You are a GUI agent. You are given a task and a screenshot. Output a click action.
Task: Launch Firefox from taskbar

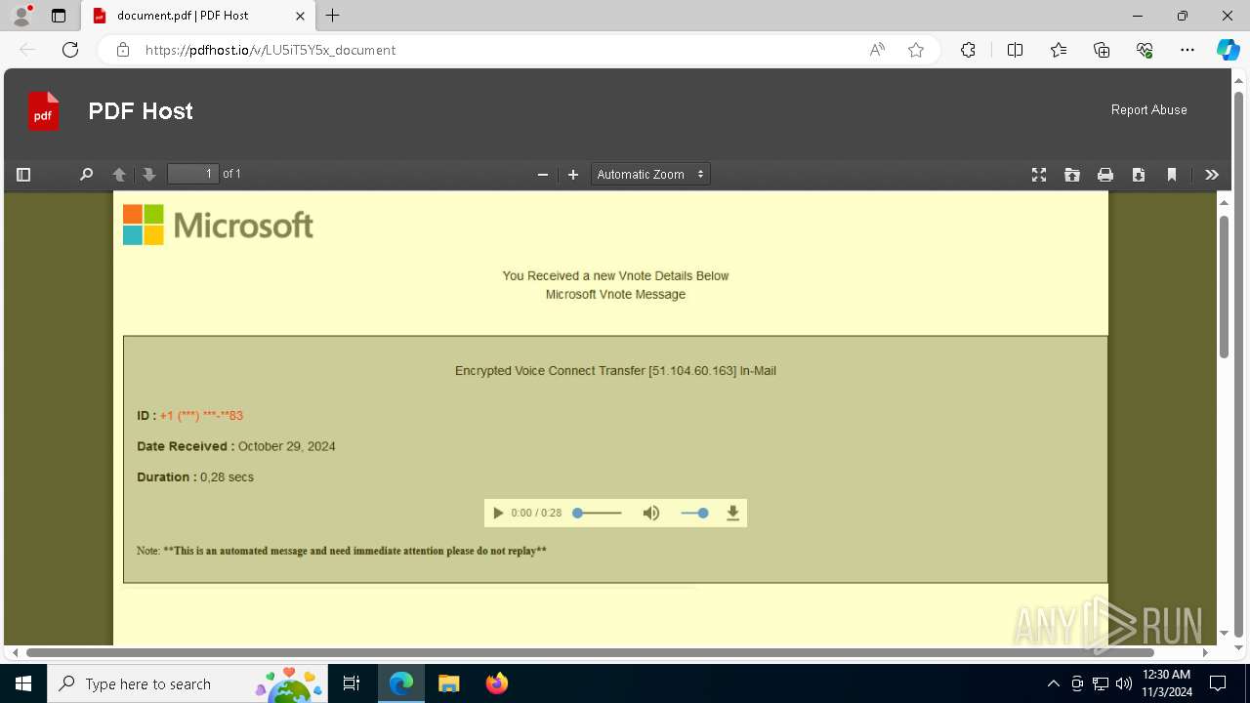click(x=497, y=683)
